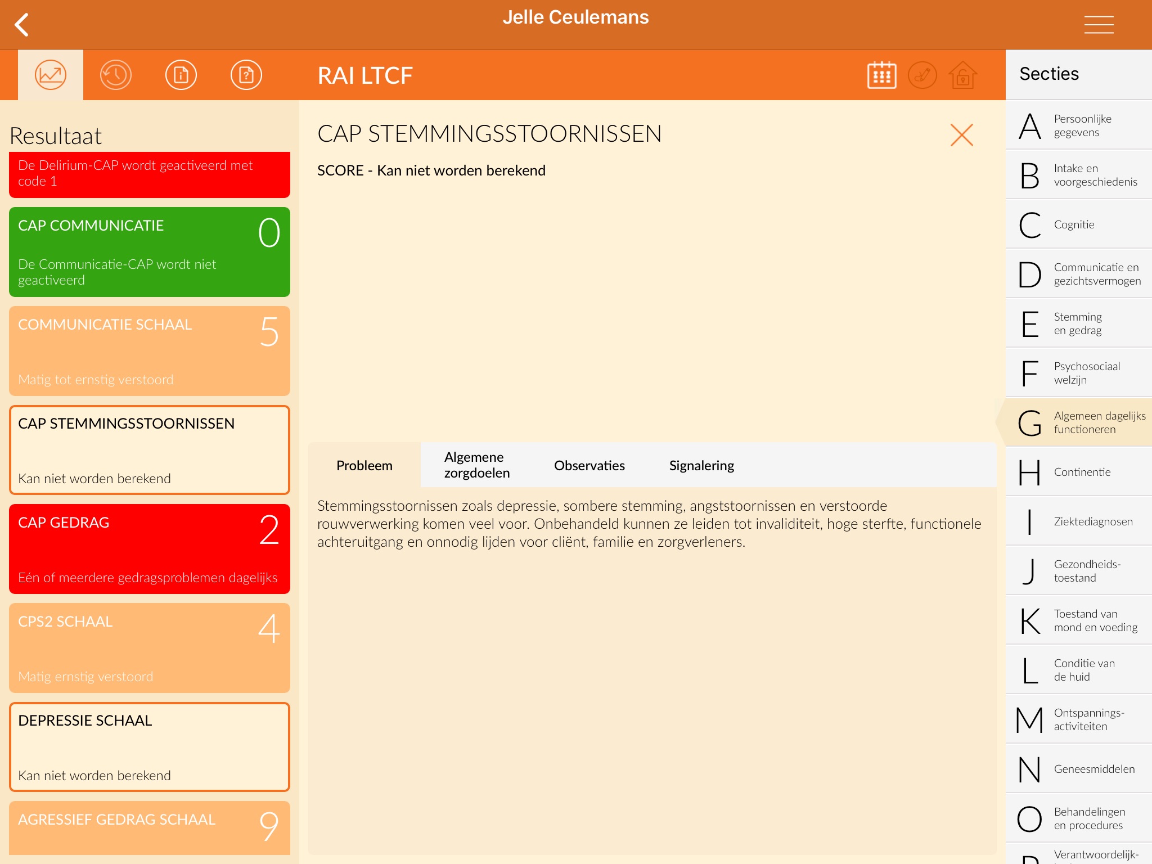Screen dimensions: 1152x864
Task: Select CAP STEMMINGSSTOORNISSEN result card
Action: (x=150, y=450)
